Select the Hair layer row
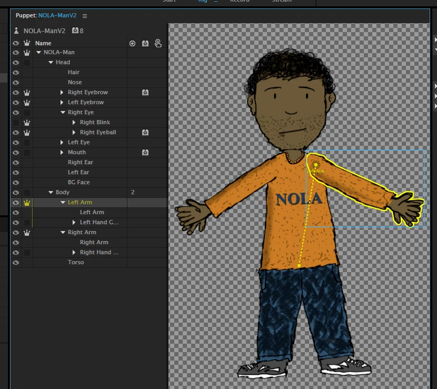 tap(89, 72)
